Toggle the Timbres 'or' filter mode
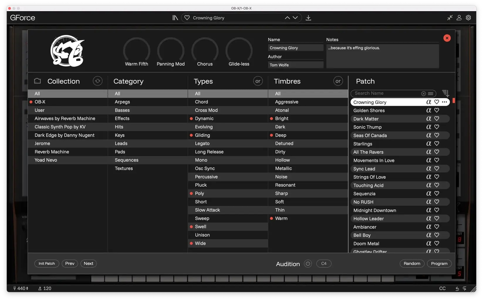This screenshot has height=300, width=483. click(x=338, y=81)
